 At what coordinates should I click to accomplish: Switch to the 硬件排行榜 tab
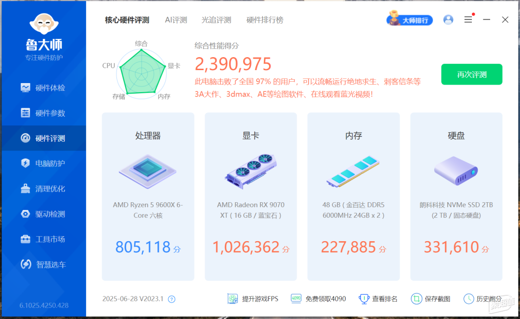[265, 20]
